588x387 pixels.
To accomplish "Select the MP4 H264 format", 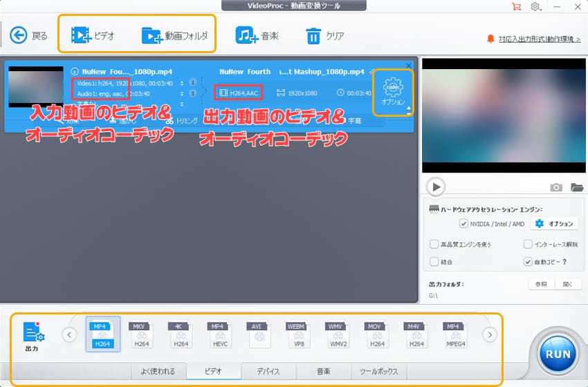I will [103, 334].
